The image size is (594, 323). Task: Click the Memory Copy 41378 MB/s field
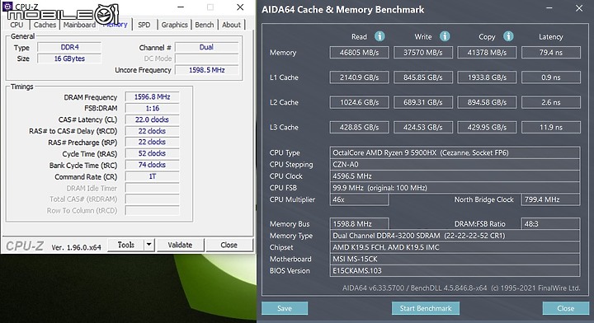487,53
